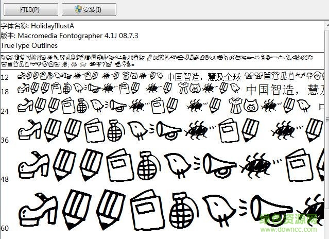Click the grenade glyph in the 24 row
This screenshot has width=329, height=239.
82,106
